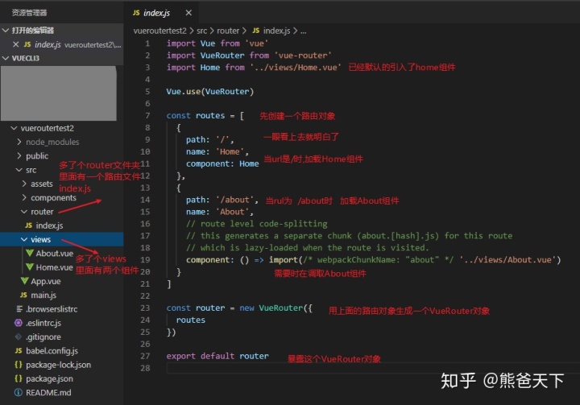This screenshot has height=405, width=580.
Task: Select the index.js editor tab
Action: tap(162, 13)
